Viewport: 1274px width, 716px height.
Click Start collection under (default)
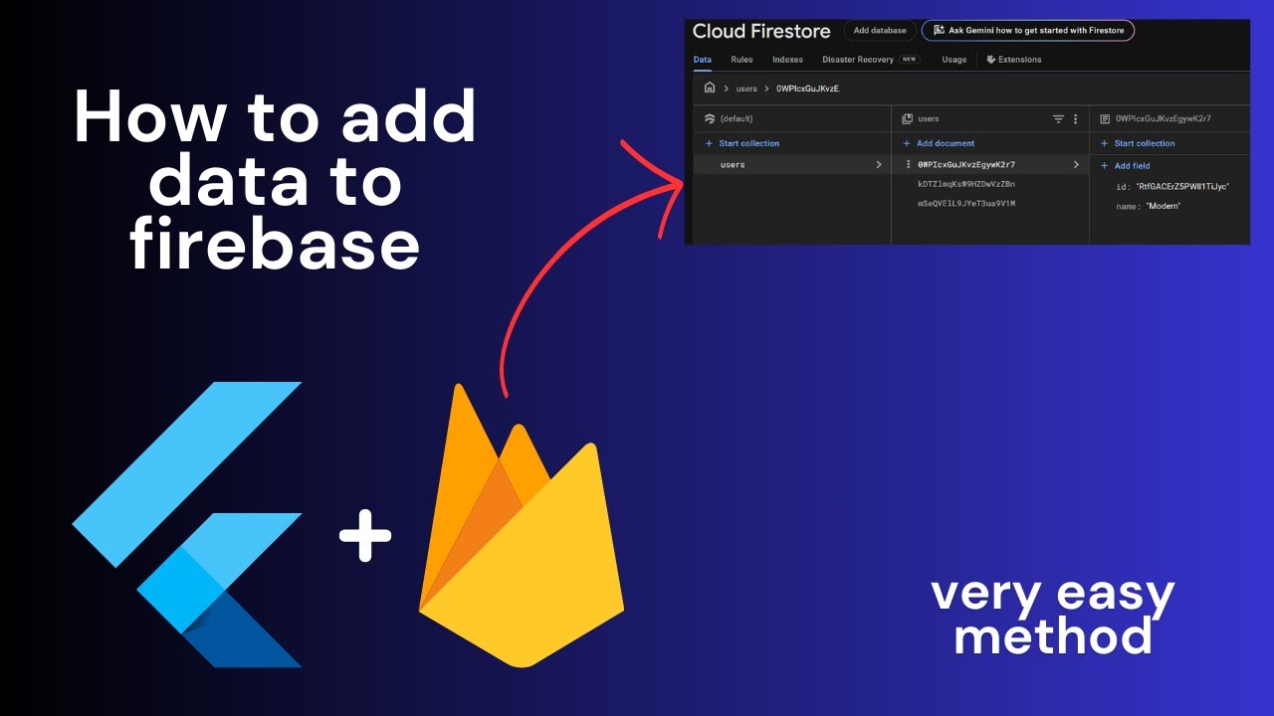point(742,143)
